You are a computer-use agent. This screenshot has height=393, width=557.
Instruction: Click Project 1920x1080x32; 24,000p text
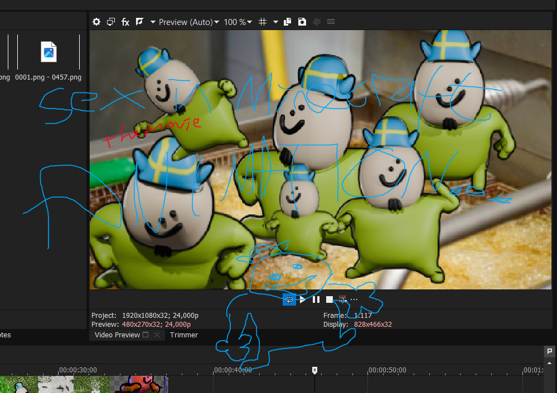point(145,315)
